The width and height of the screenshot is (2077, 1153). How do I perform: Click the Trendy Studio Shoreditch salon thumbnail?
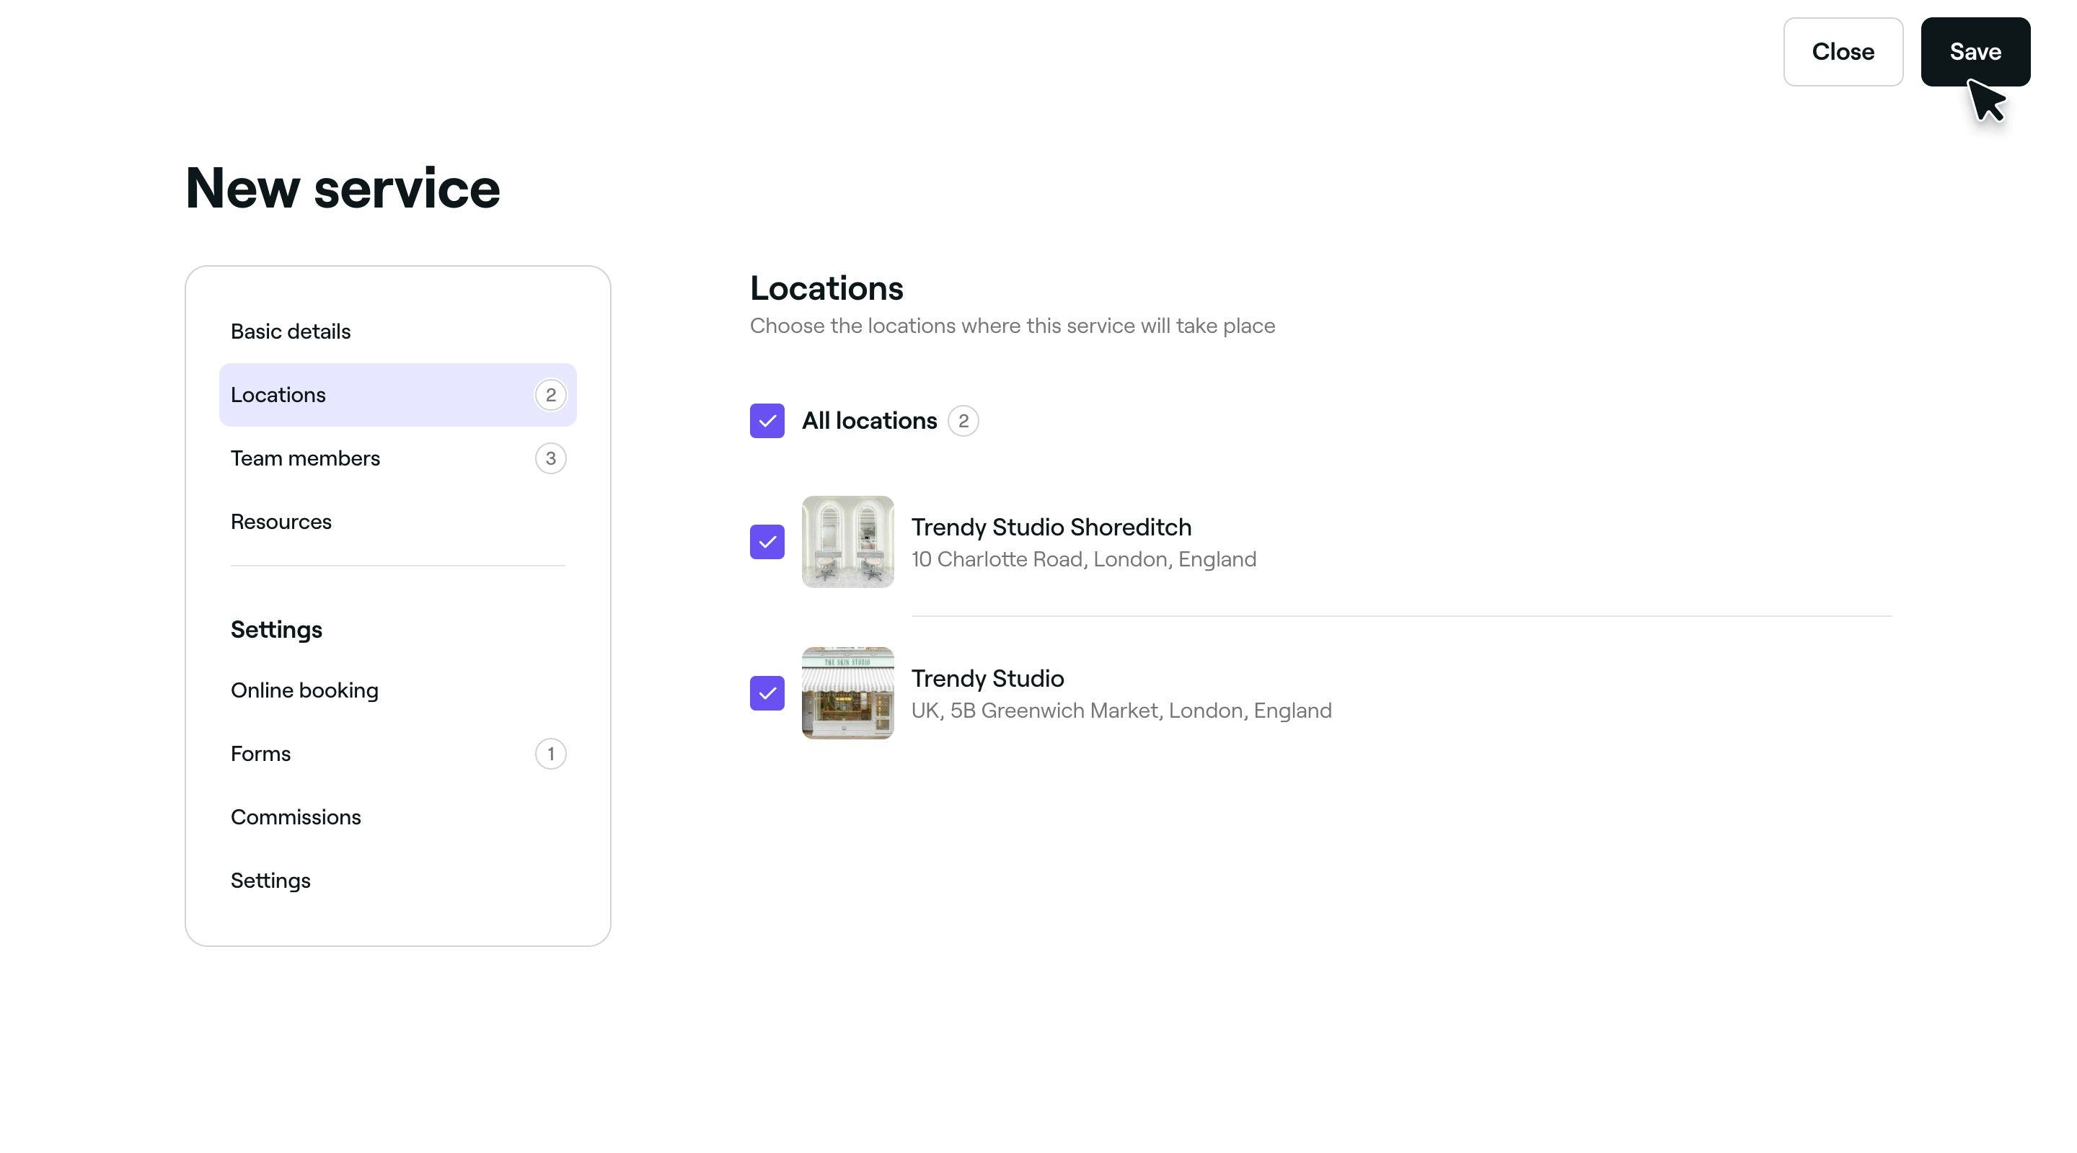pyautogui.click(x=847, y=541)
